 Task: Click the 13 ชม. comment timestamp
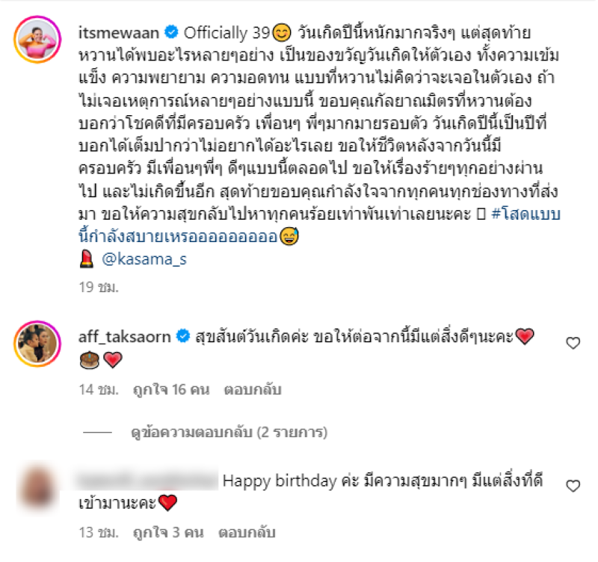click(99, 532)
